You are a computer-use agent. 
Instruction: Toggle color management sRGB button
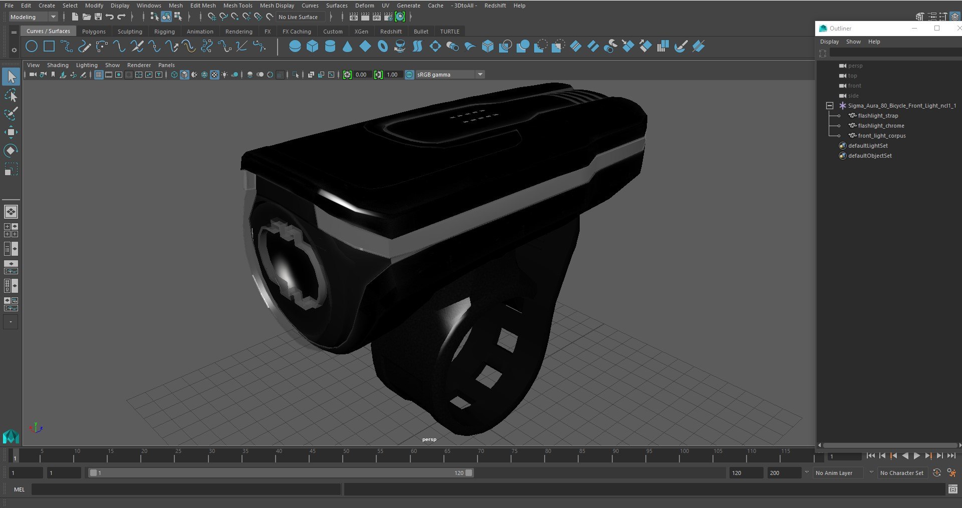[409, 75]
